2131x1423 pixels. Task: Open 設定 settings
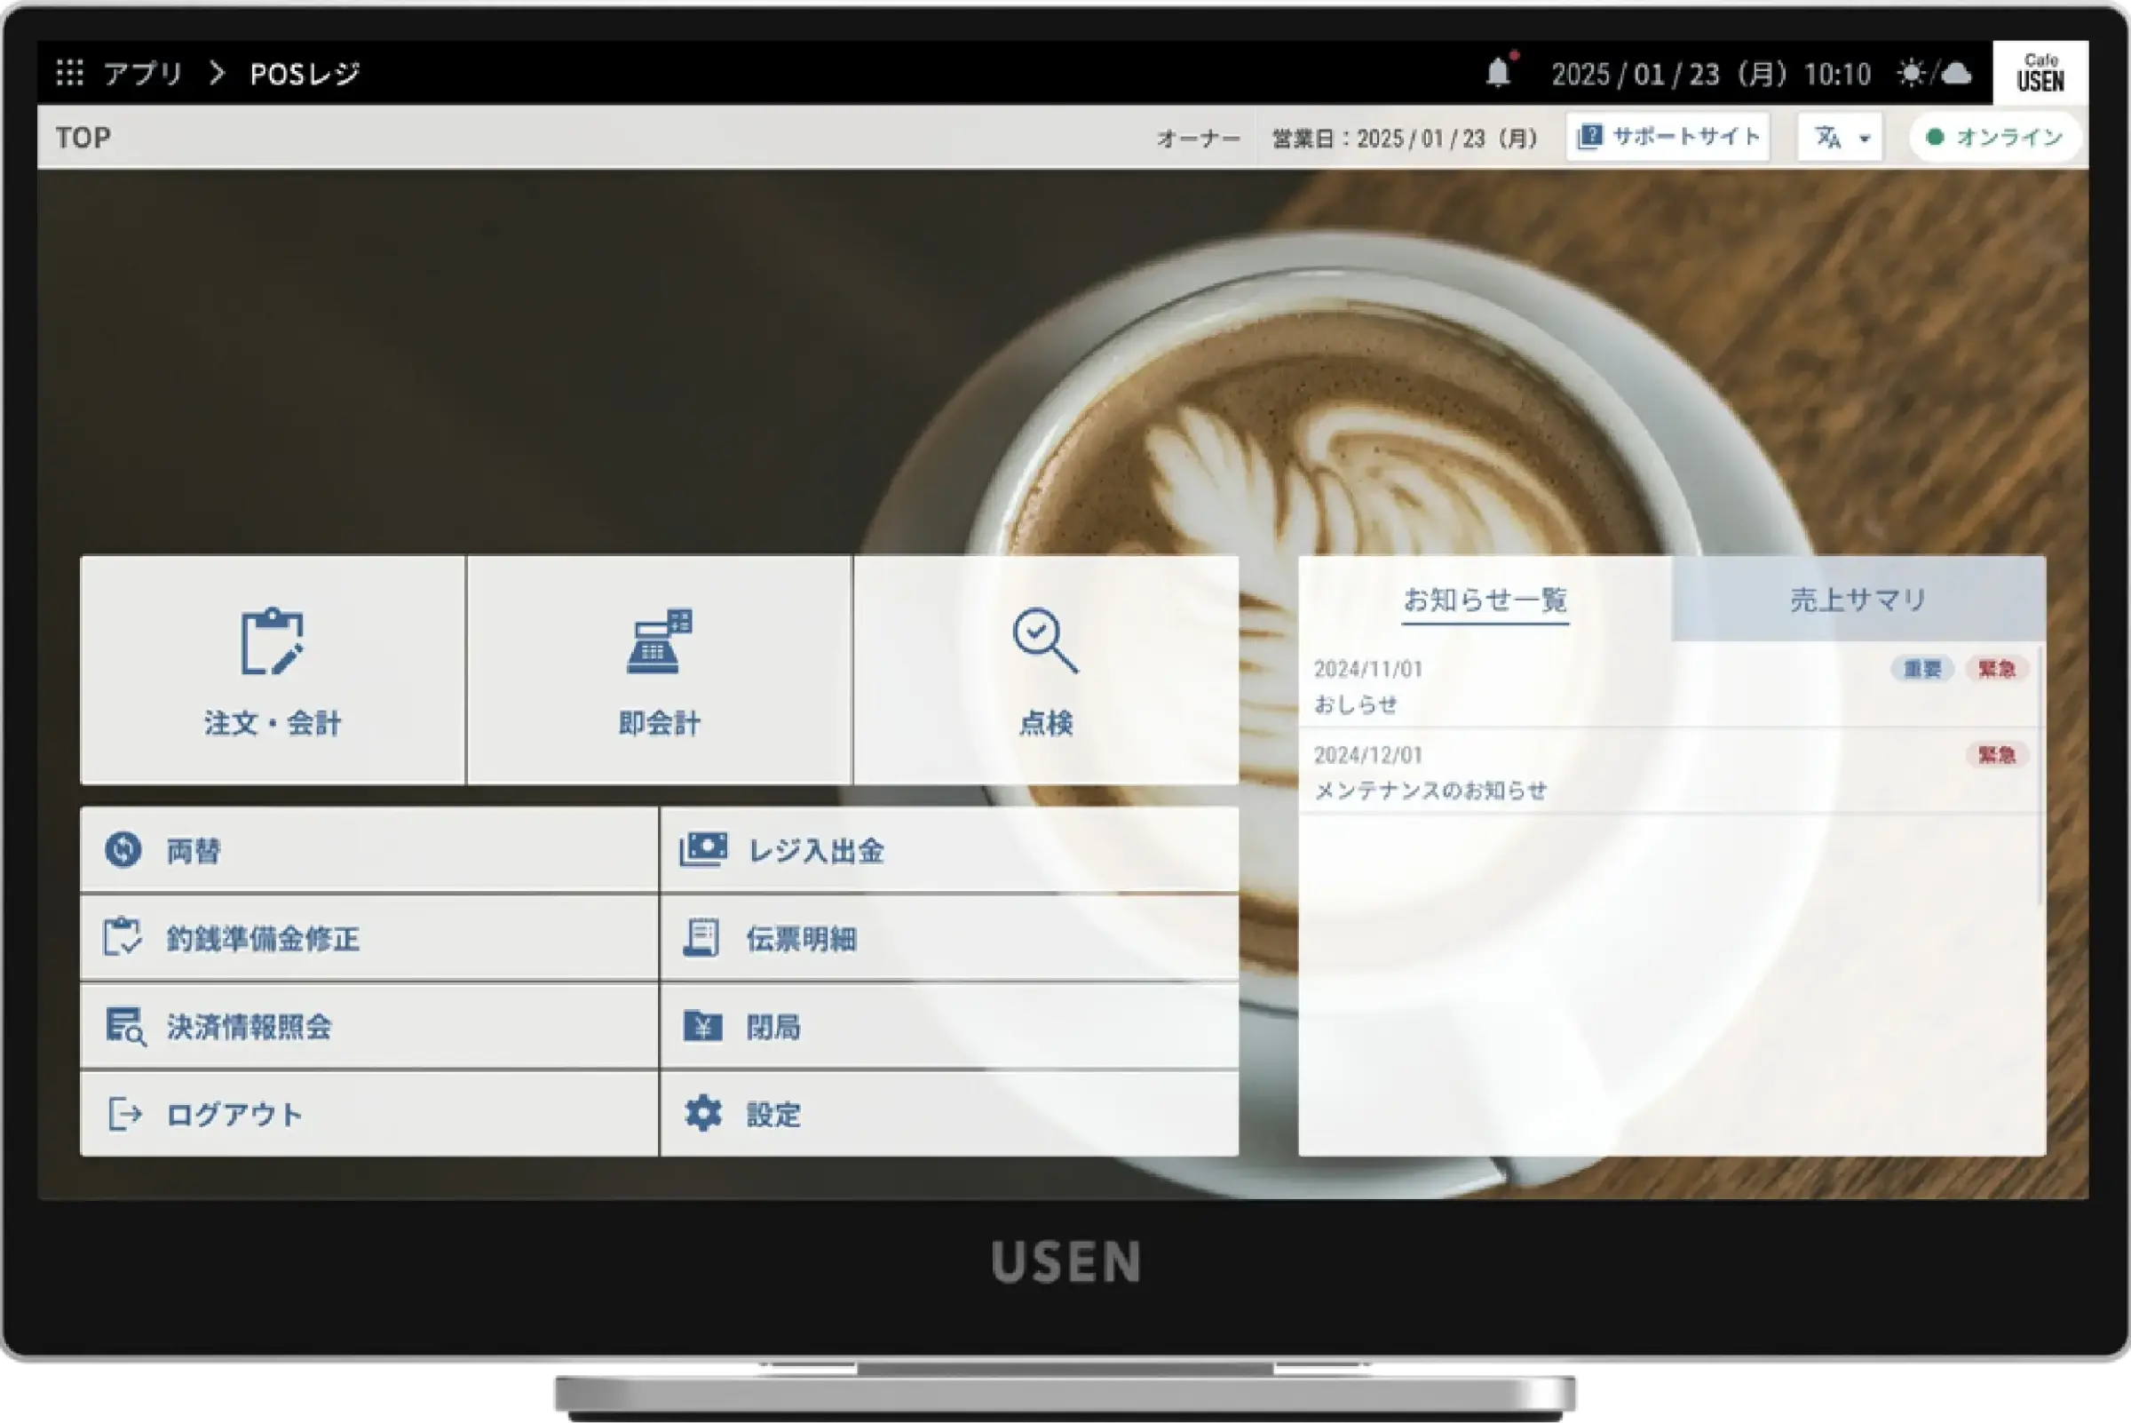coord(950,1115)
